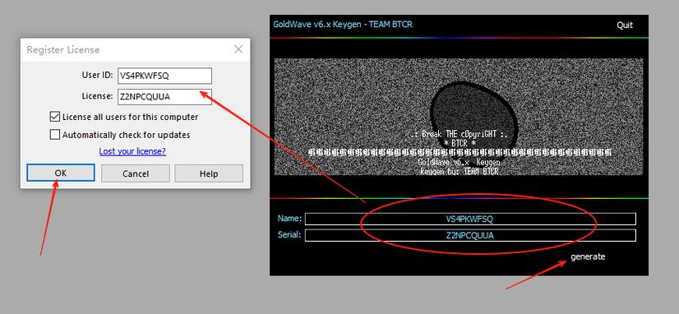Click the Name: label in keygen
The height and width of the screenshot is (314, 679).
coord(289,219)
